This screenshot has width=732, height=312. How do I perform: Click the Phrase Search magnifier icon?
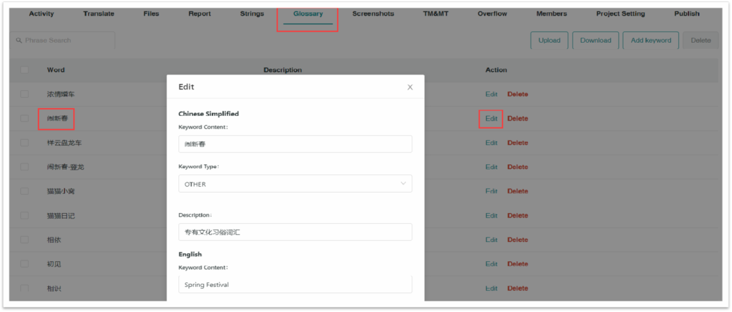pyautogui.click(x=19, y=41)
